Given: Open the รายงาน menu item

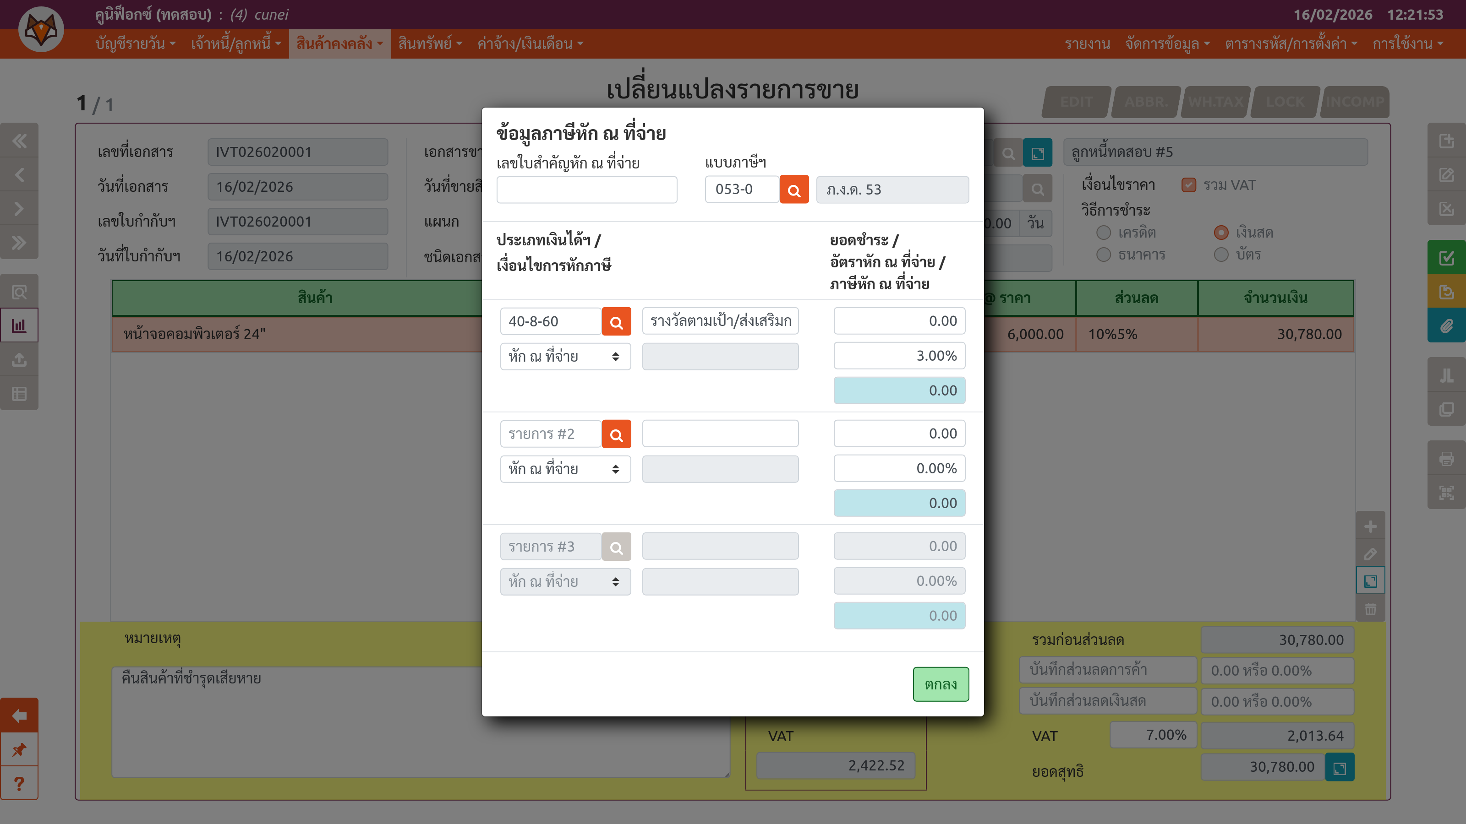Looking at the screenshot, I should pos(1087,44).
